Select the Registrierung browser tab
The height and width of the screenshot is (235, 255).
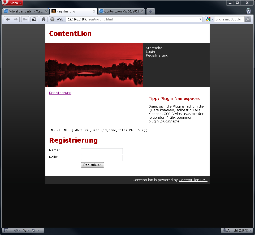coord(74,11)
